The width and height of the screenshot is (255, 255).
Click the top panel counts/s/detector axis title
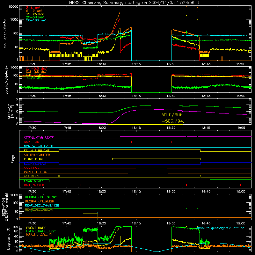click(4, 33)
